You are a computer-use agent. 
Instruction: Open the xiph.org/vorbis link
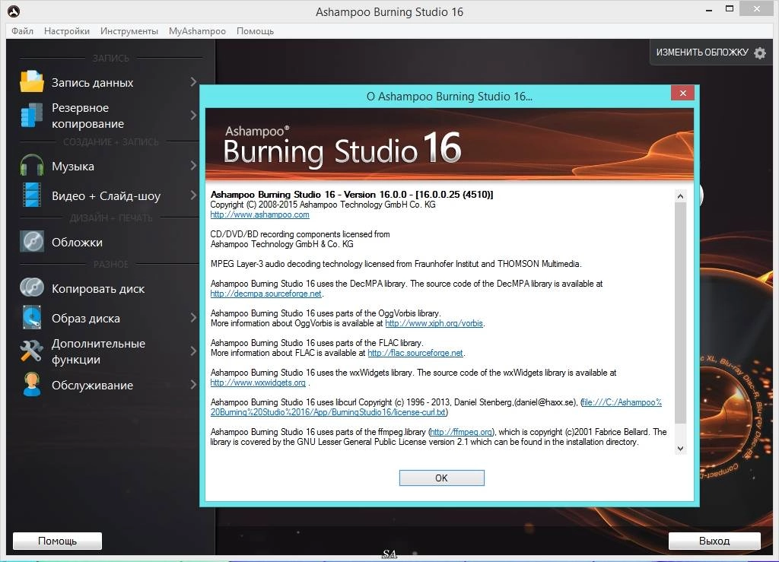coord(434,323)
